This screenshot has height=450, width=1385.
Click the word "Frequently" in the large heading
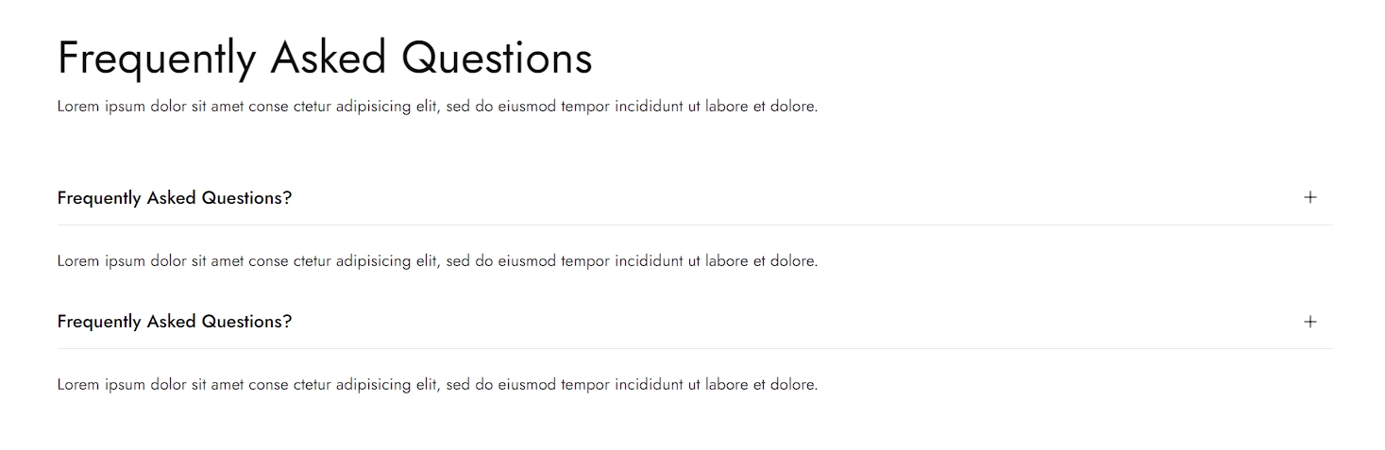coord(156,58)
